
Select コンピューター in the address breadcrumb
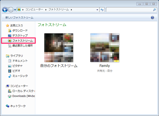coord(34,9)
